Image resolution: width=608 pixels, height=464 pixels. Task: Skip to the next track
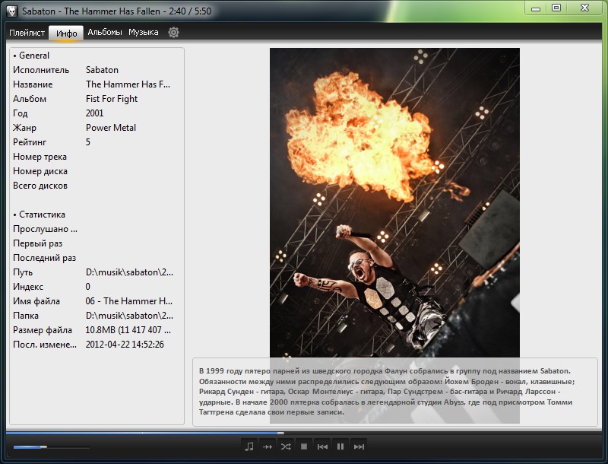(x=359, y=447)
